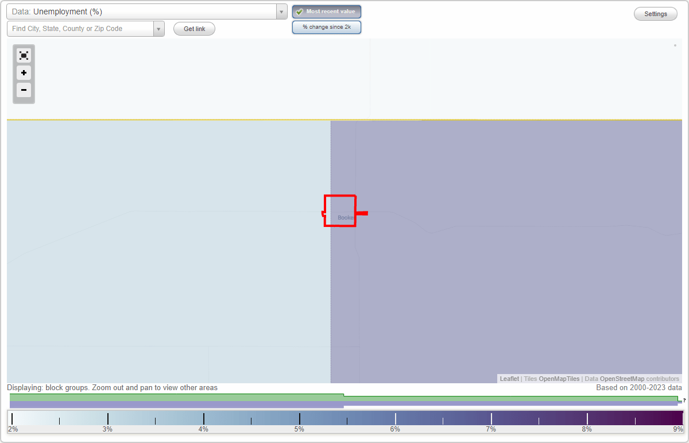Expand the city search dropdown arrow

tap(159, 29)
